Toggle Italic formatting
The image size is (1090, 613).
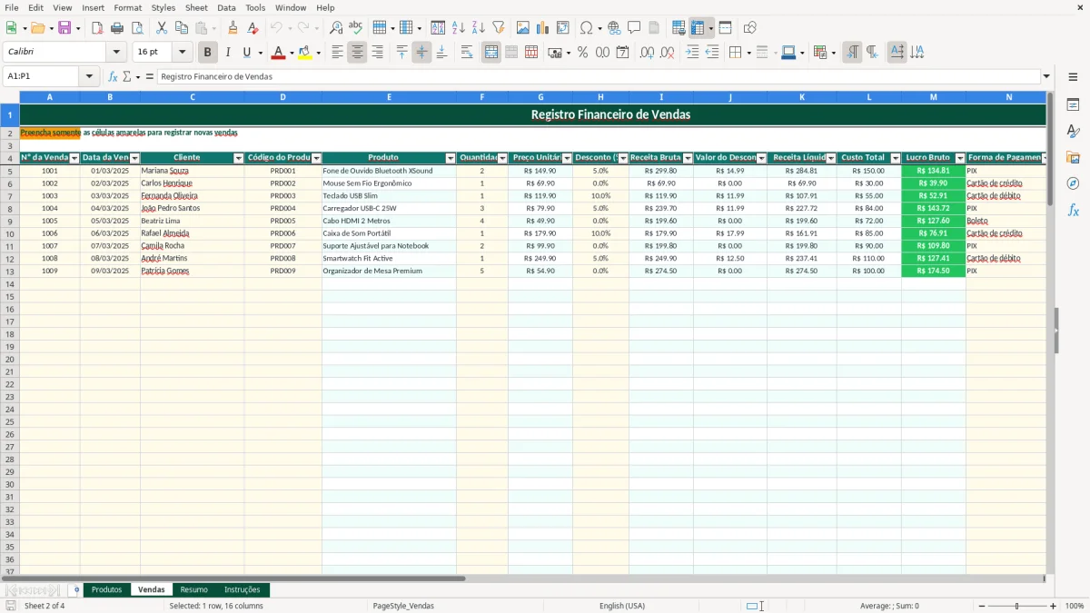[228, 53]
